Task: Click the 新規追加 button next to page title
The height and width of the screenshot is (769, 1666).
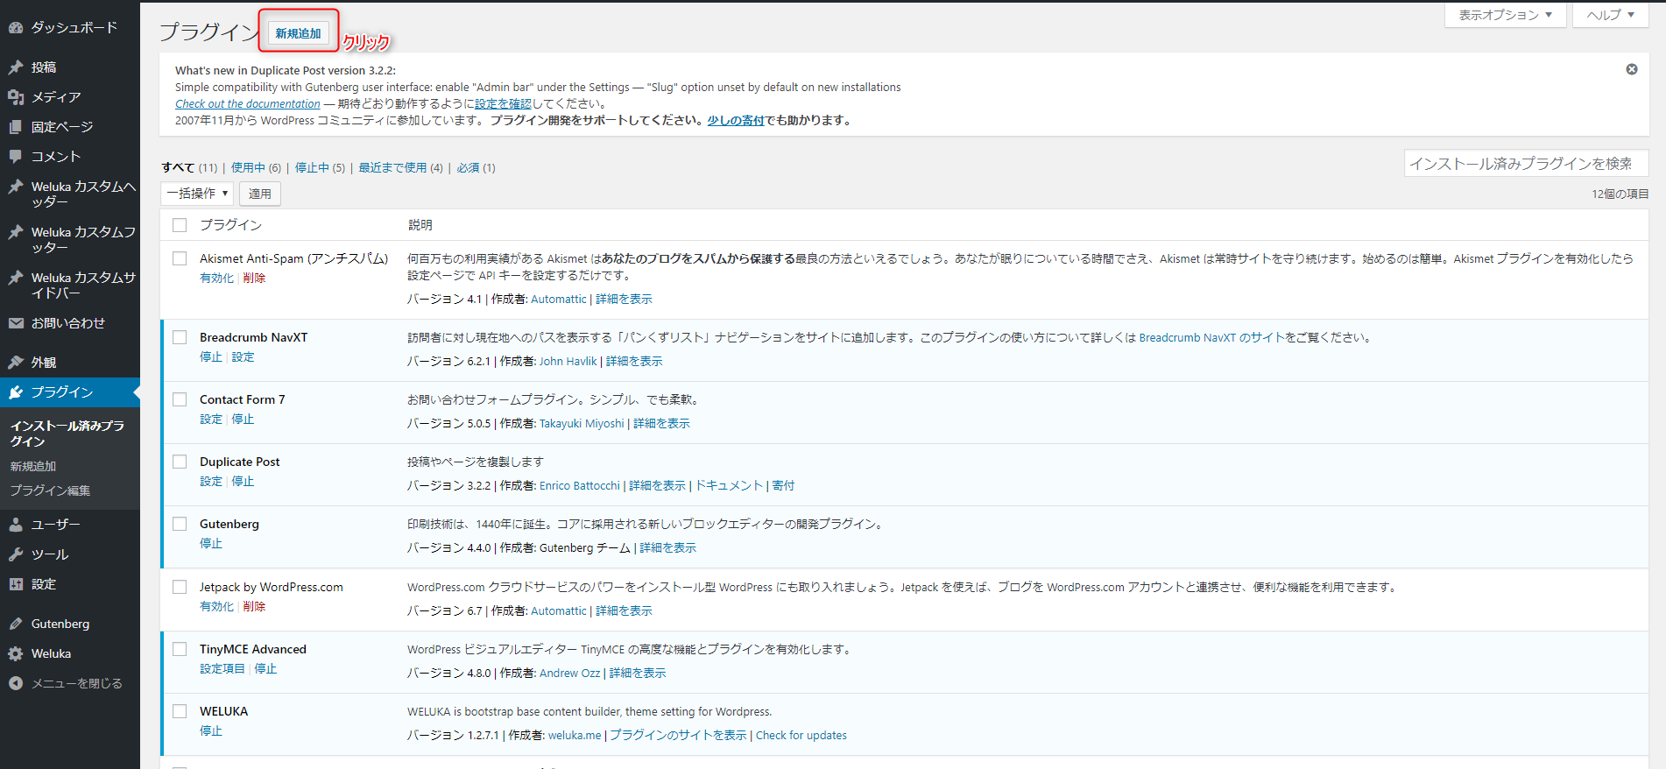Action: [299, 33]
